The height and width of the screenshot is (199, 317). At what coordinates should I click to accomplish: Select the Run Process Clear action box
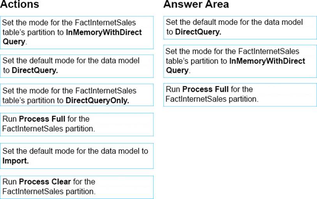[x=77, y=187]
